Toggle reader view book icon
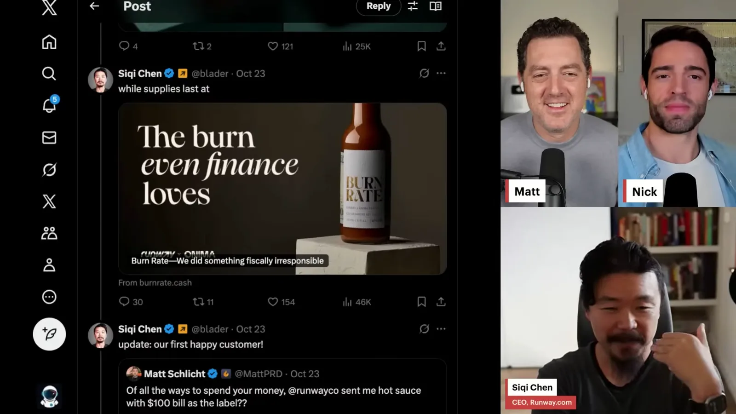Screen dimensions: 736x414 436,6
